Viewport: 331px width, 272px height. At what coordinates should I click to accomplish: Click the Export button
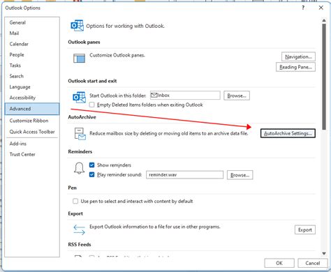(x=305, y=229)
